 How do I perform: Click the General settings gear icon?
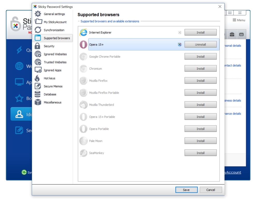(38, 14)
